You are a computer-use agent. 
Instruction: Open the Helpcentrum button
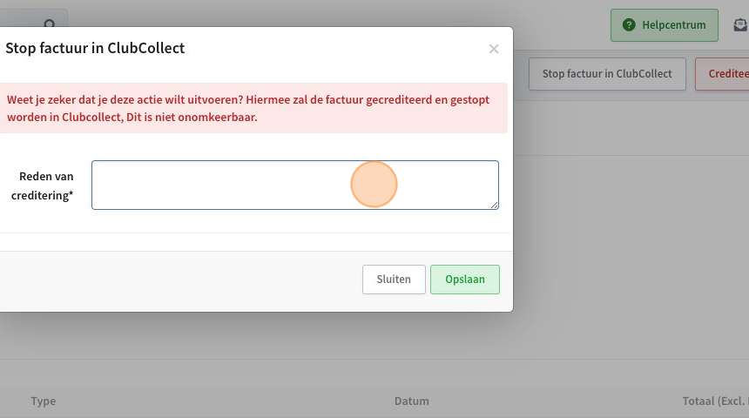click(664, 25)
